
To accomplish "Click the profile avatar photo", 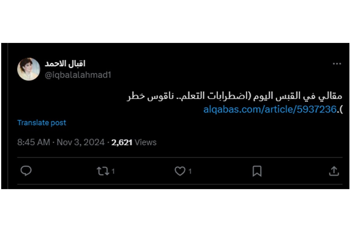I will pos(28,69).
